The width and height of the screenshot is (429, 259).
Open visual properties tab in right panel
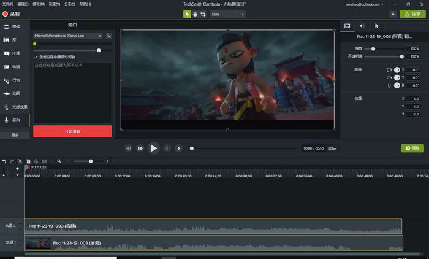coord(347,26)
